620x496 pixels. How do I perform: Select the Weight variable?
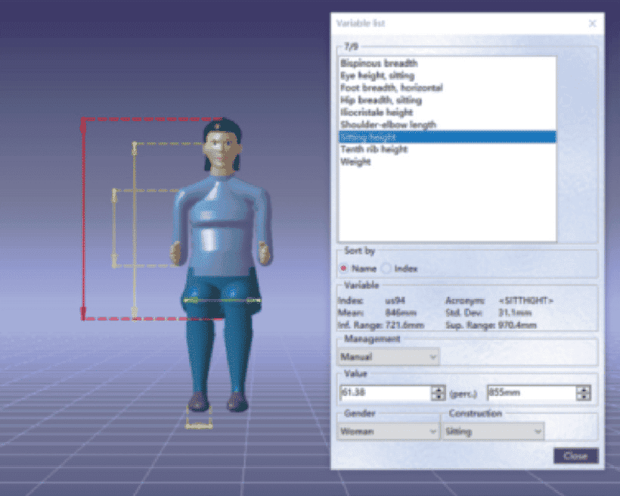[x=355, y=161]
